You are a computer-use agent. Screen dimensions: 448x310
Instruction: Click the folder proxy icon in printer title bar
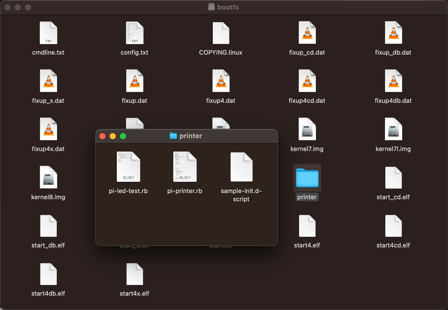pyautogui.click(x=173, y=136)
